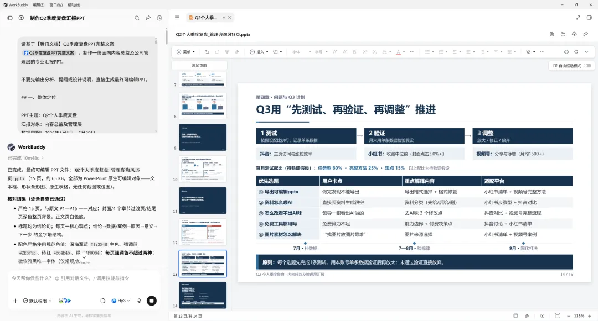This screenshot has width=598, height=321.
Task: Open chat search magnifier icon
Action: tap(137, 18)
